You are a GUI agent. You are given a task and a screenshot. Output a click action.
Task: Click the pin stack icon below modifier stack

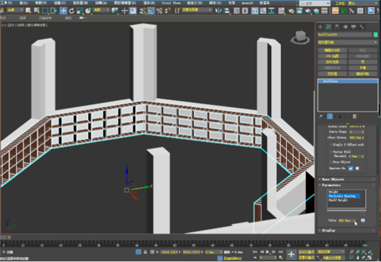pos(321,116)
